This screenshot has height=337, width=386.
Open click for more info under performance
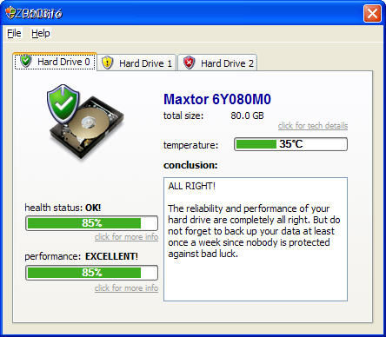click(126, 288)
